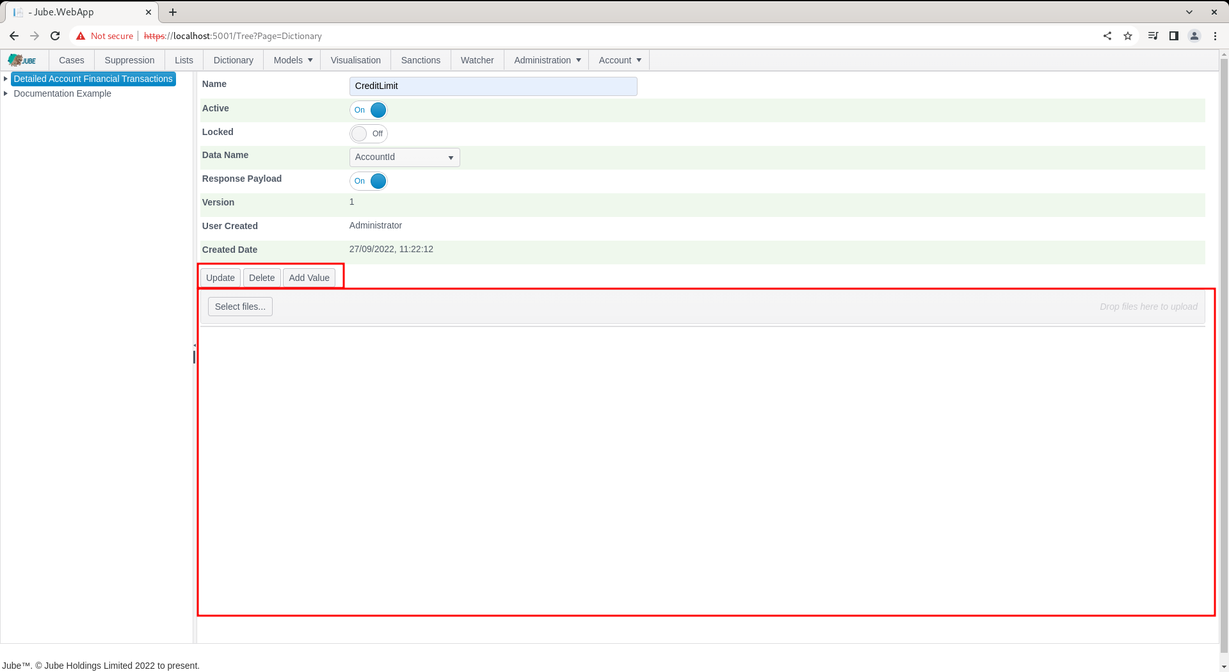The image size is (1229, 672).
Task: Click the Delete button
Action: click(262, 278)
